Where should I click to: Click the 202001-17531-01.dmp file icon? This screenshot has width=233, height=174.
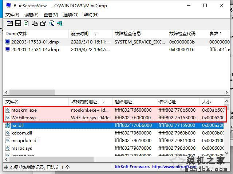8,49
